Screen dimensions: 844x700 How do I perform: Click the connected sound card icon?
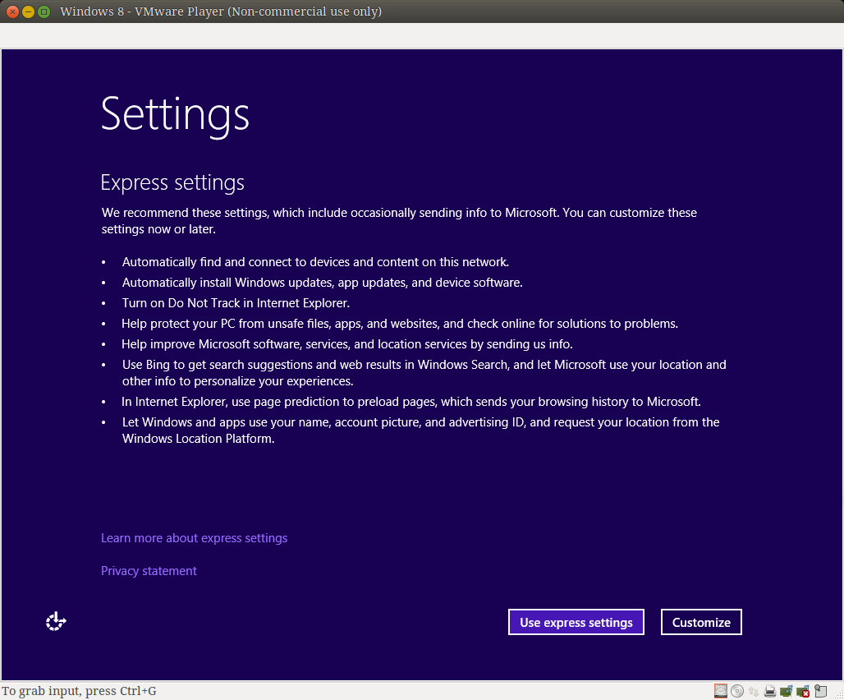pyautogui.click(x=787, y=691)
